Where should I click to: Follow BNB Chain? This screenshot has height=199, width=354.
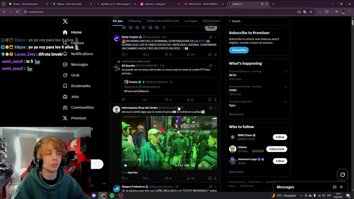280,137
